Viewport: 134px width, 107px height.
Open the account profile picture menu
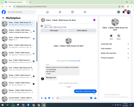(129, 12)
